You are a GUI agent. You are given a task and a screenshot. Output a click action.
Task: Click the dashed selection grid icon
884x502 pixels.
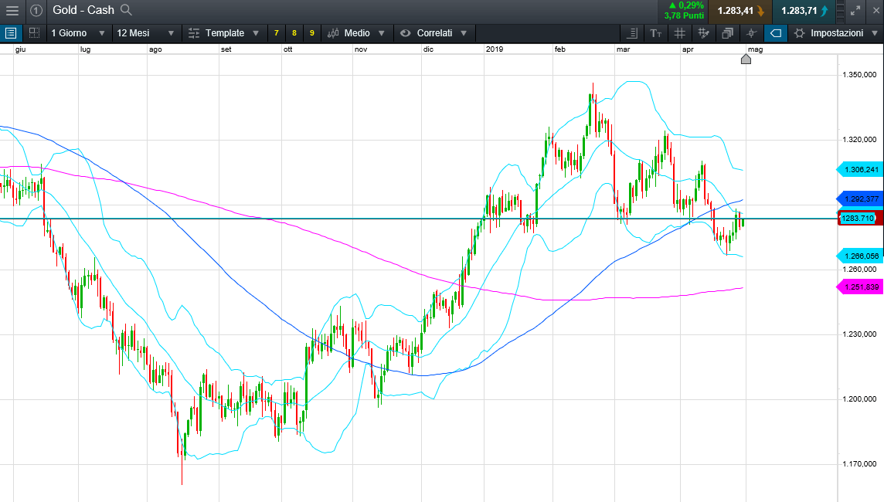click(x=34, y=33)
